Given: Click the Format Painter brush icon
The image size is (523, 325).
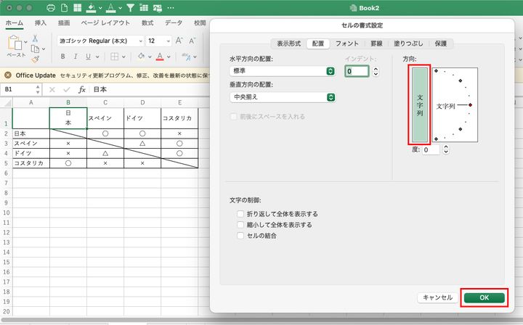Looking at the screenshot, I should pos(35,61).
